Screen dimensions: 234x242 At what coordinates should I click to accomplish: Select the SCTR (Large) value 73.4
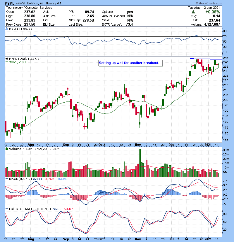point(129,24)
